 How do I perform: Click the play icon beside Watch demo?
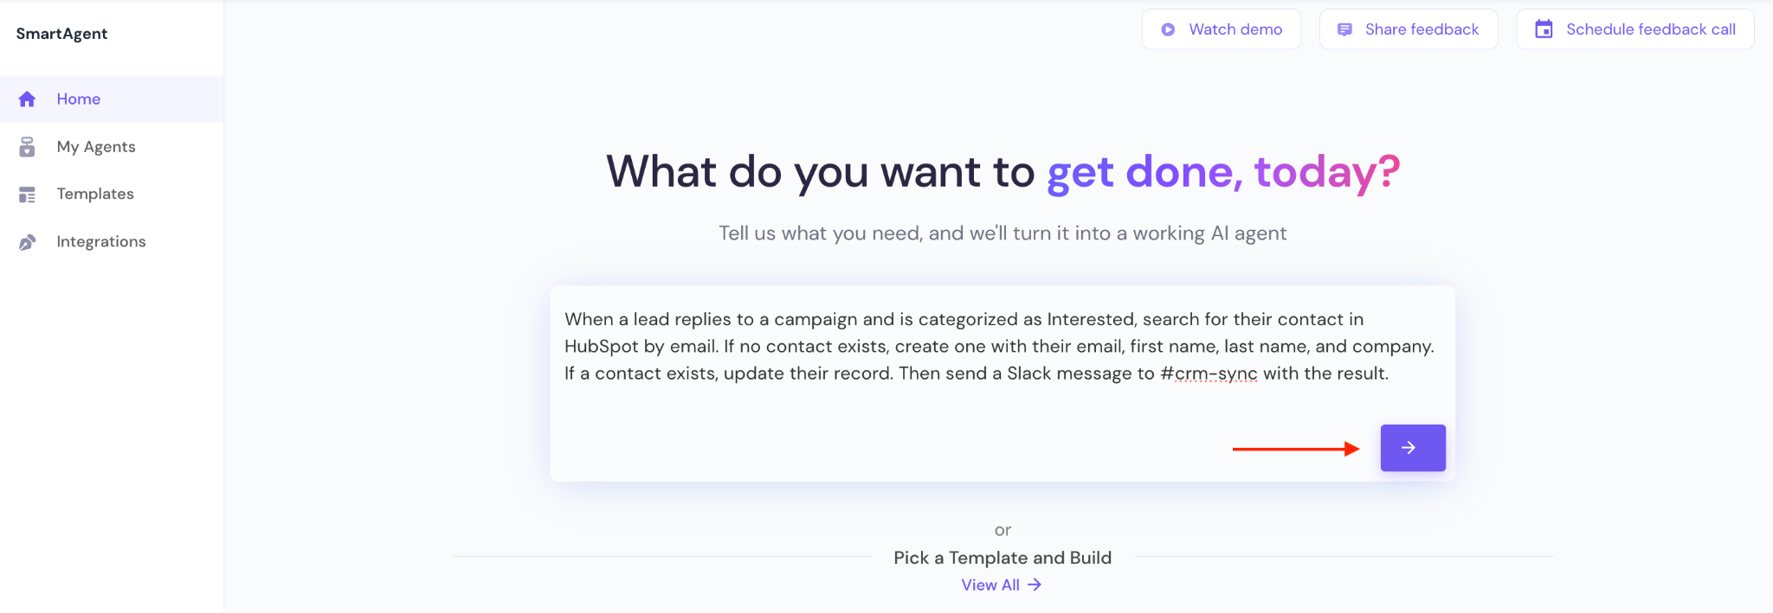pos(1168,29)
